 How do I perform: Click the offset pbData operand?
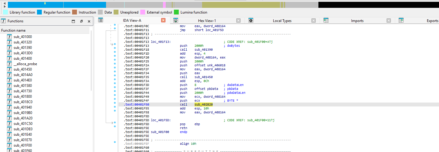[x=206, y=89]
